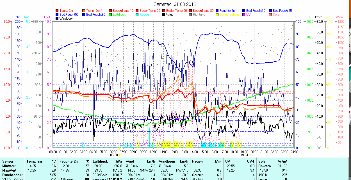
Task: Click the MaxWert row label
Action: click(9, 170)
